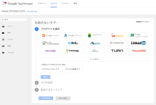
Task: Click the 続行 continue button
Action: click(45, 77)
